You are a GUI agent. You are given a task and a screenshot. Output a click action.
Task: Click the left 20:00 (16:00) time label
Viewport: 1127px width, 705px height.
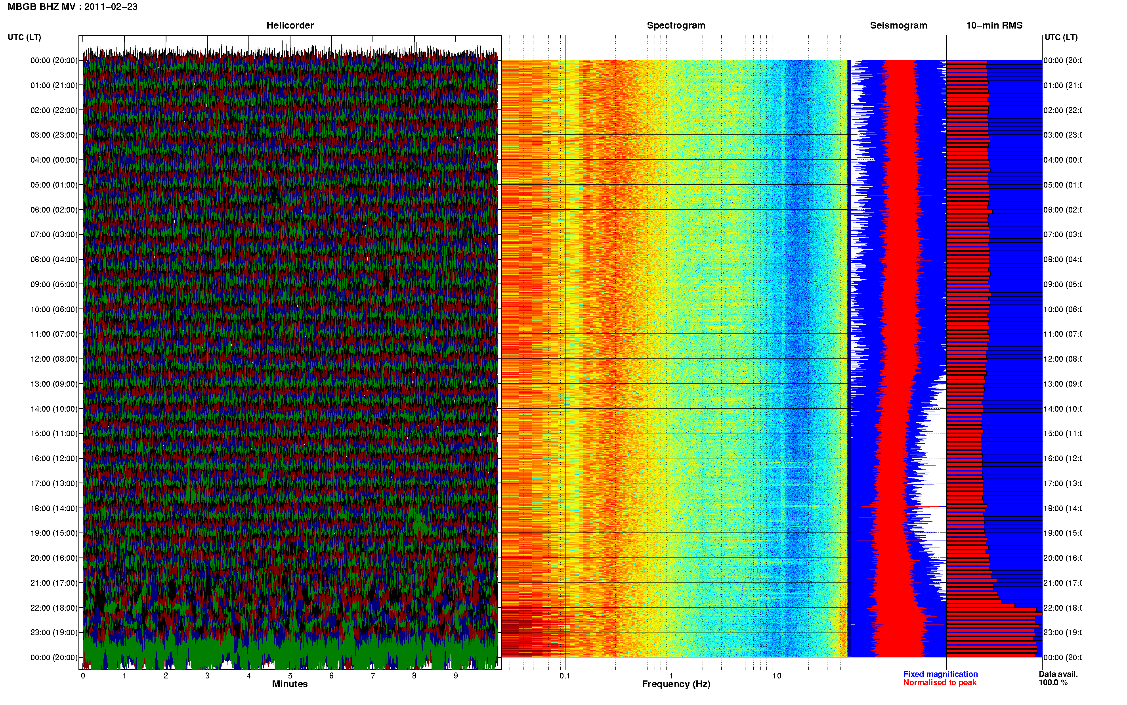tap(54, 557)
